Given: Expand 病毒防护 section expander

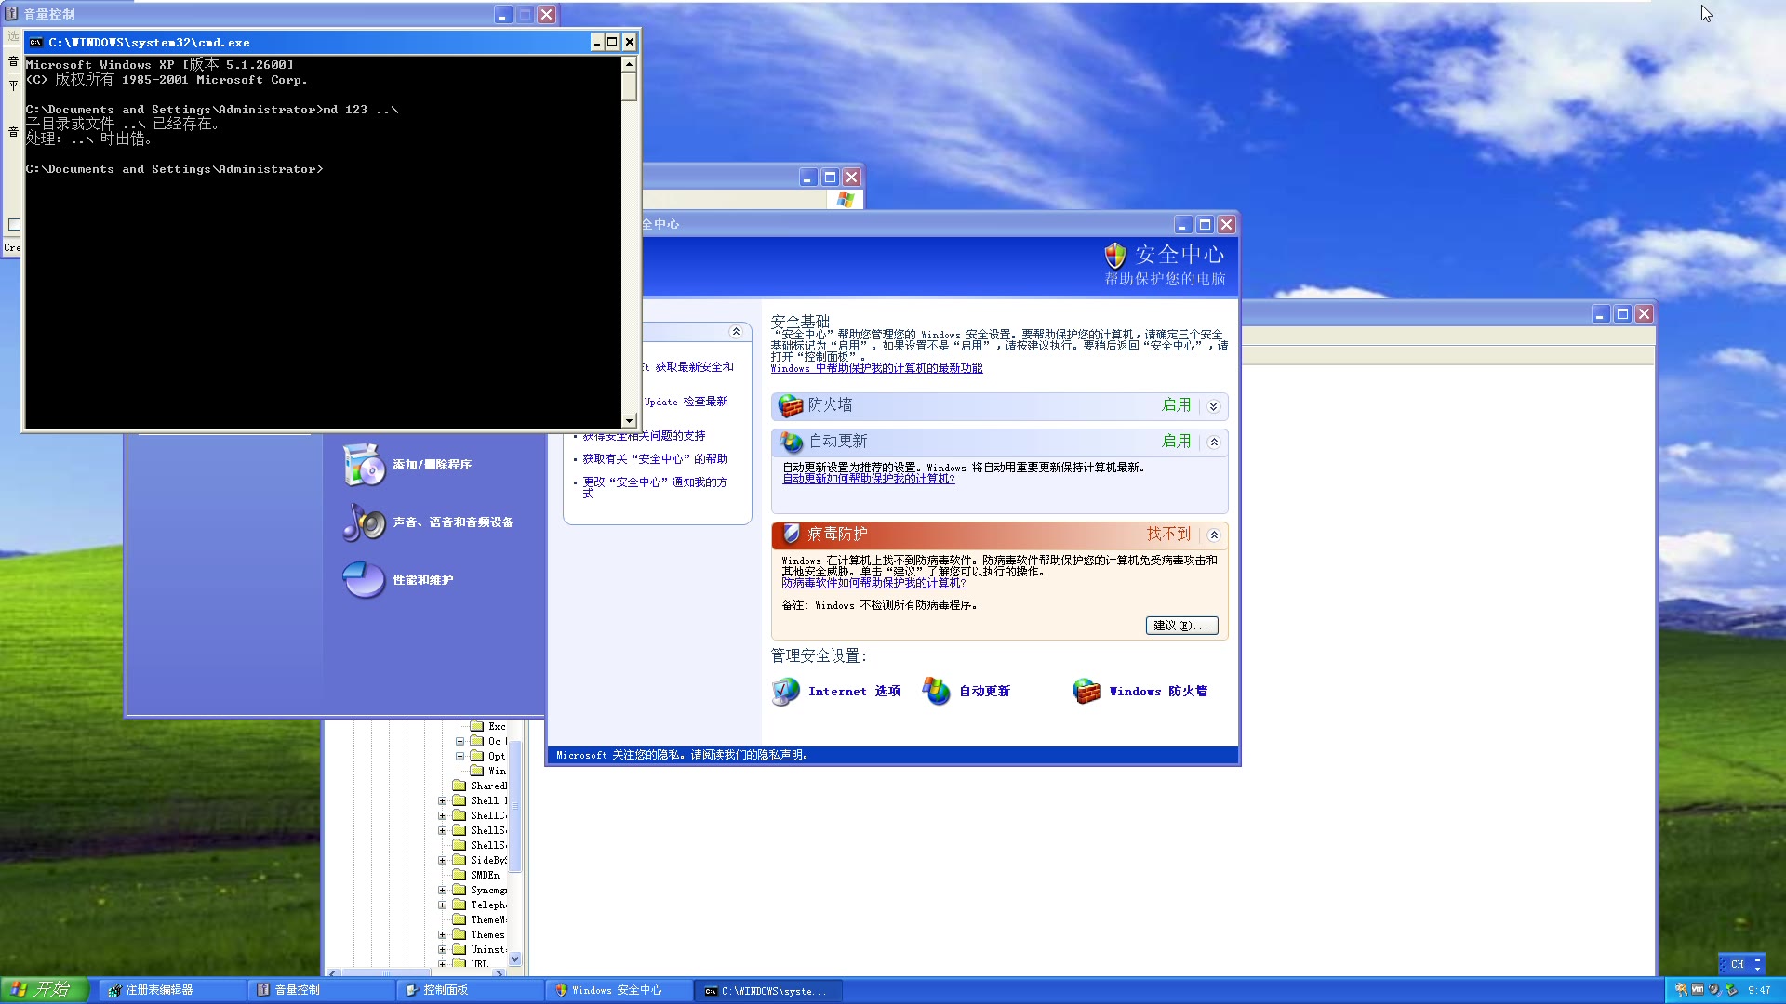Looking at the screenshot, I should pyautogui.click(x=1212, y=535).
